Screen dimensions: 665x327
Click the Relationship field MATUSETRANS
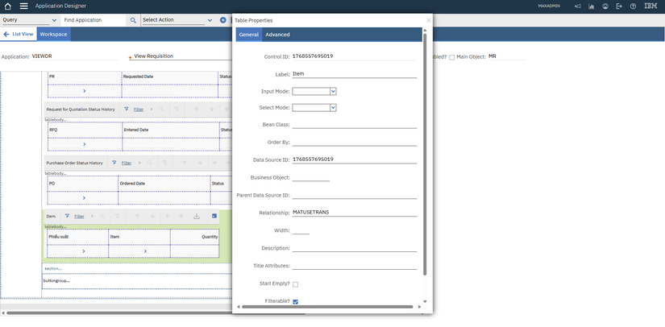click(x=355, y=213)
